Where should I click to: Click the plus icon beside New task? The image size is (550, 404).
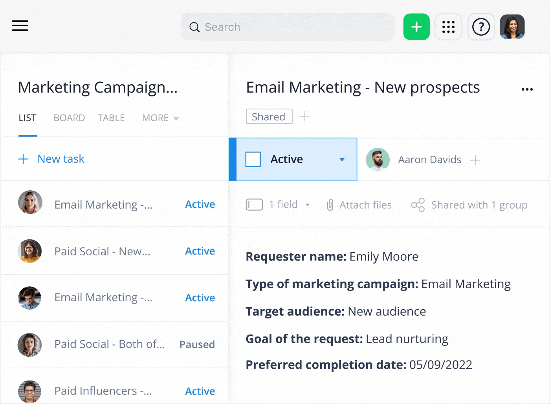[x=23, y=159]
